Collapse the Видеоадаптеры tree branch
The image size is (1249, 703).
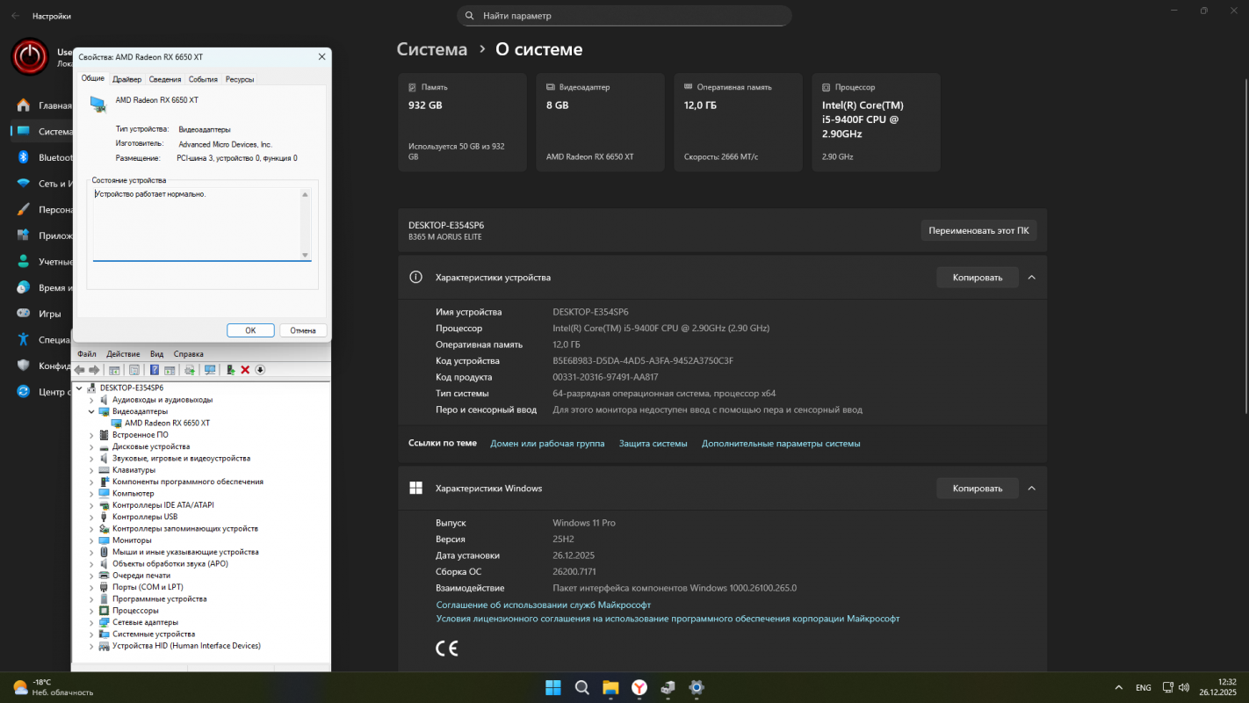[x=91, y=410]
